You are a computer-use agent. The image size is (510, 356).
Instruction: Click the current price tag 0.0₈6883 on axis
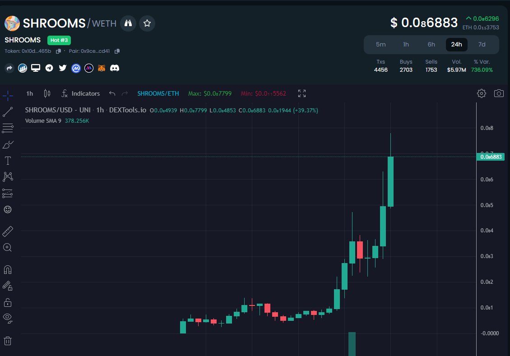point(491,157)
